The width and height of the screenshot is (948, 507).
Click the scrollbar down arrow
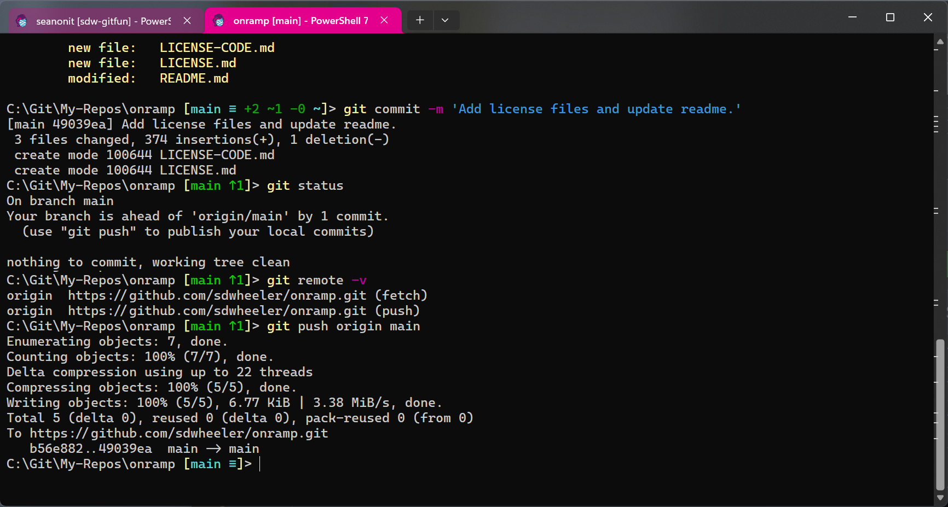point(940,498)
